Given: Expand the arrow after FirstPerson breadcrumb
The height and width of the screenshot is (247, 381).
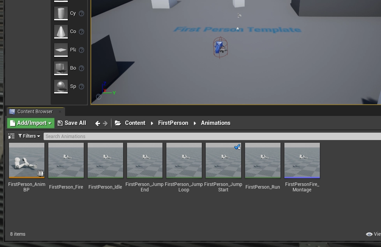Looking at the screenshot, I should point(195,123).
